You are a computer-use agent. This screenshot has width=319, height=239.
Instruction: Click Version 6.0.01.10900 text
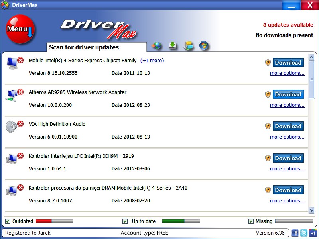(x=53, y=137)
